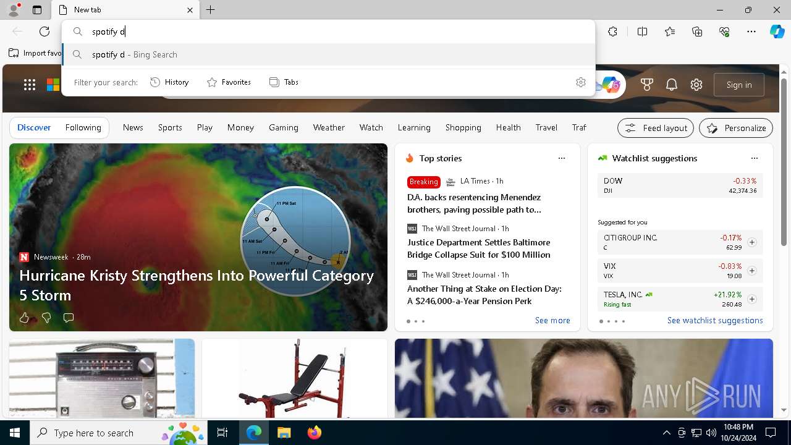The image size is (791, 445).
Task: Open Collections toolbar icon
Action: [x=697, y=32]
